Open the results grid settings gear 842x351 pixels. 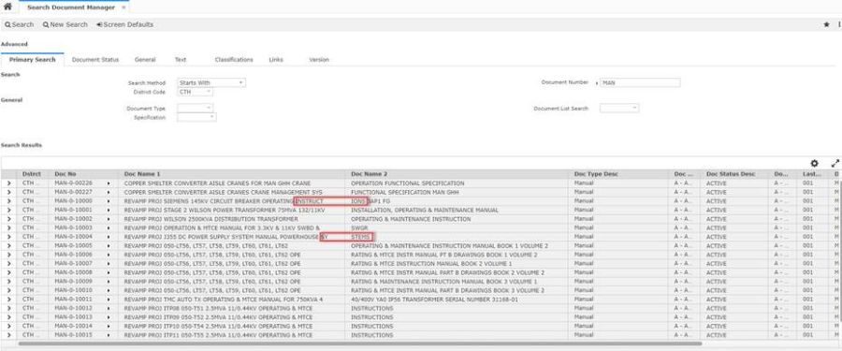pos(815,164)
